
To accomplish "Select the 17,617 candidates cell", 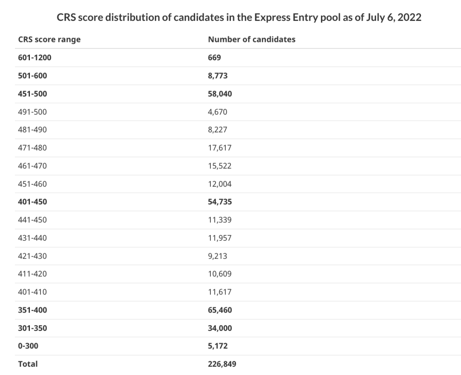I will pyautogui.click(x=220, y=148).
